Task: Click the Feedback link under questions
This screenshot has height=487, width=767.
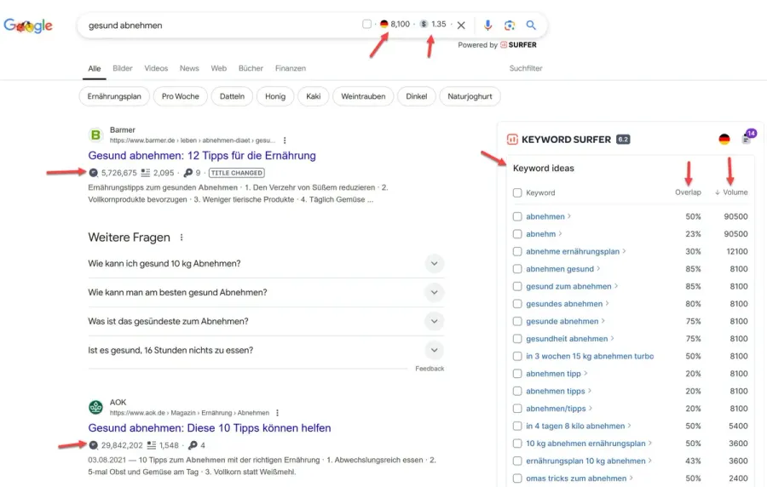Action: coord(430,369)
